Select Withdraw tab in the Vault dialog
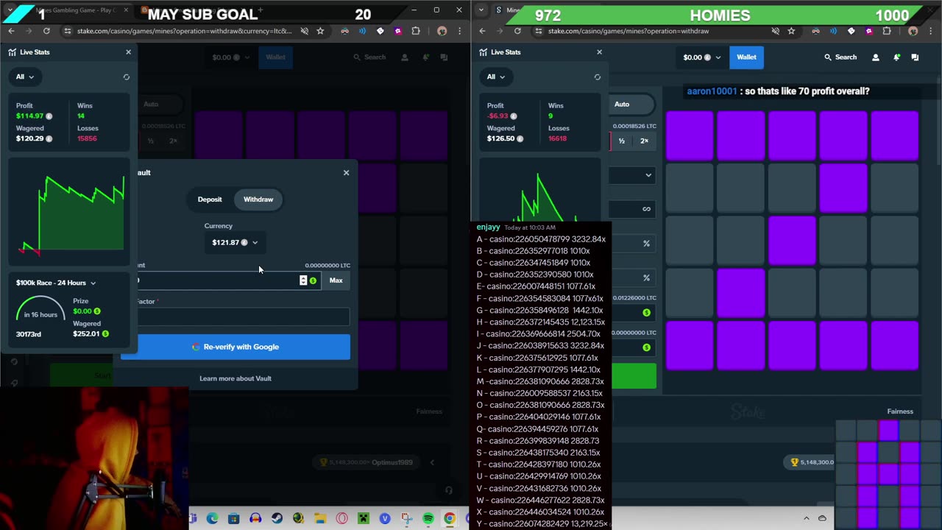The width and height of the screenshot is (942, 530). pyautogui.click(x=258, y=199)
